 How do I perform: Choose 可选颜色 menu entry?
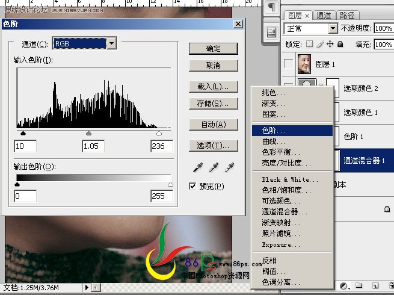tap(292, 200)
